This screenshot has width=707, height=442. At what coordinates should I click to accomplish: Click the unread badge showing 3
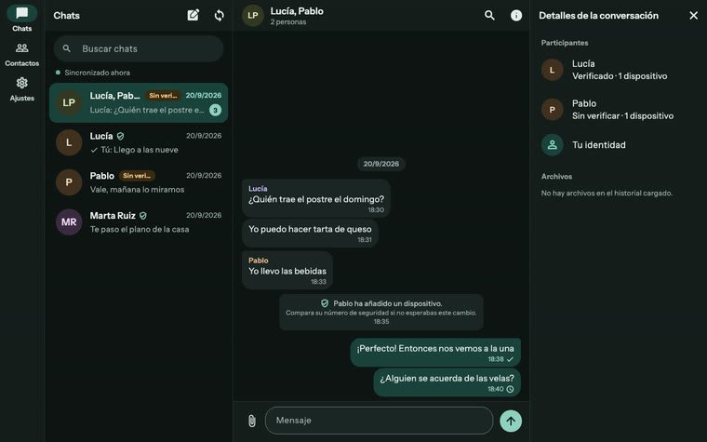click(x=216, y=110)
